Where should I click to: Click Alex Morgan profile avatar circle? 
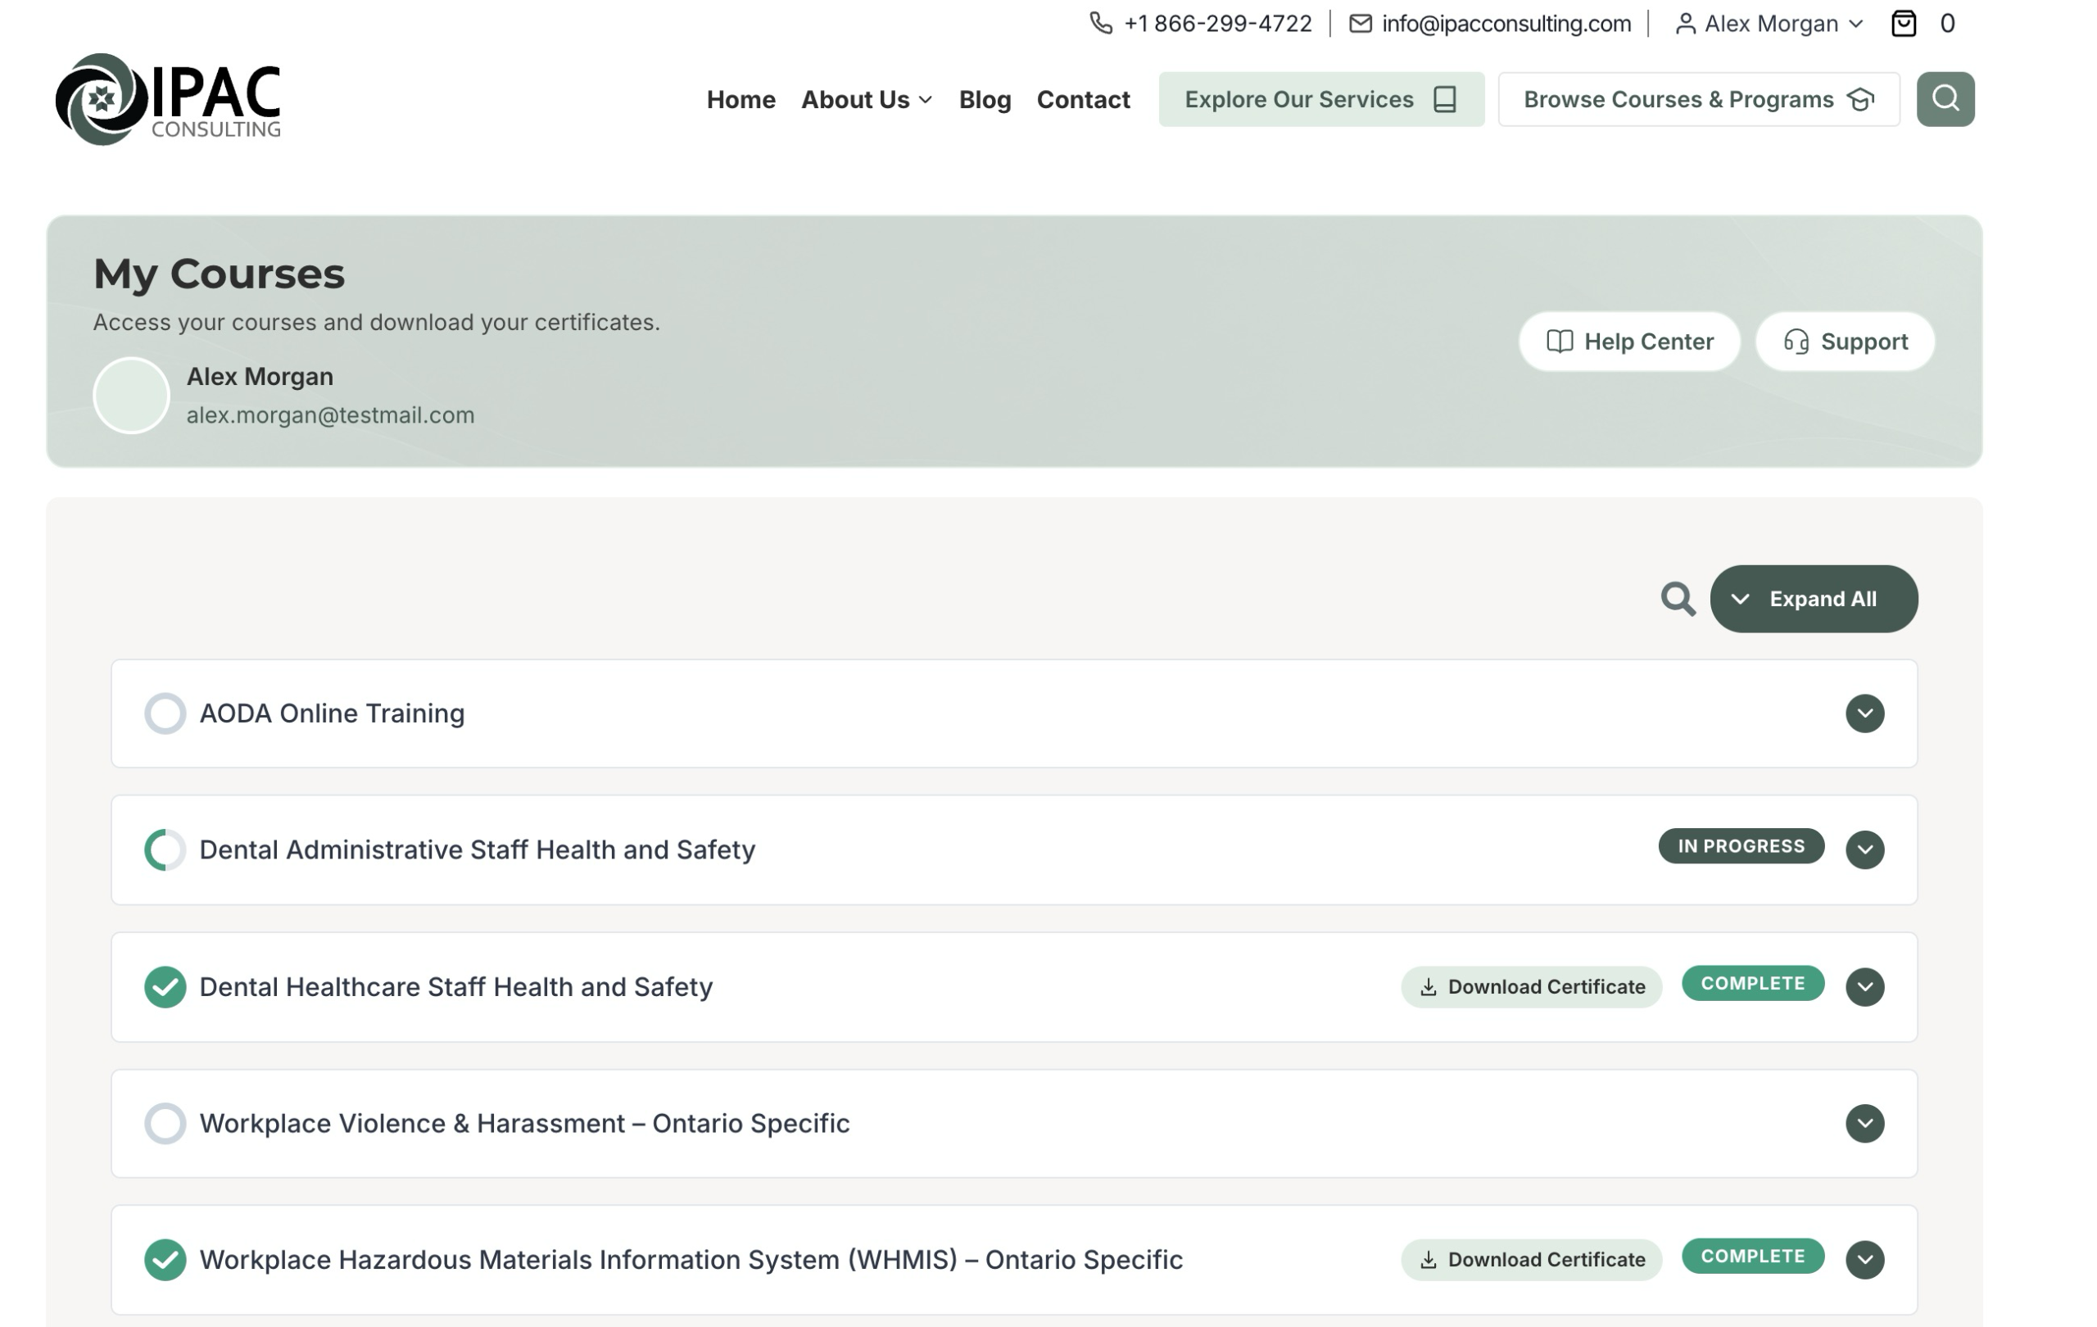tap(132, 396)
